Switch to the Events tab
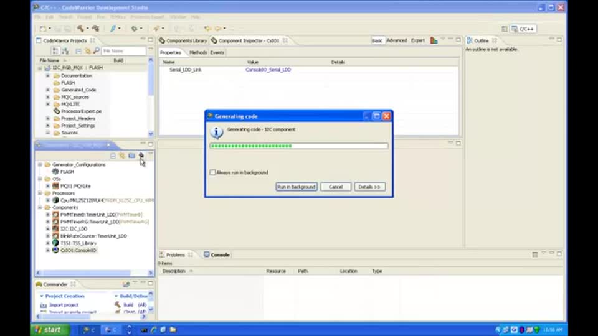598x336 pixels. tap(217, 52)
